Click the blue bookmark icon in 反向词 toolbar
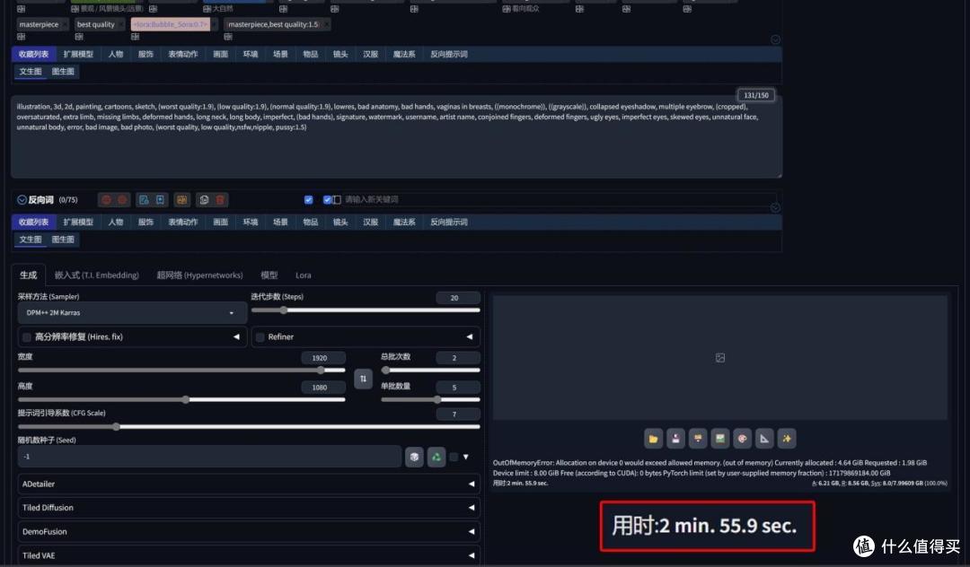Screen dimensions: 970x567 point(160,199)
